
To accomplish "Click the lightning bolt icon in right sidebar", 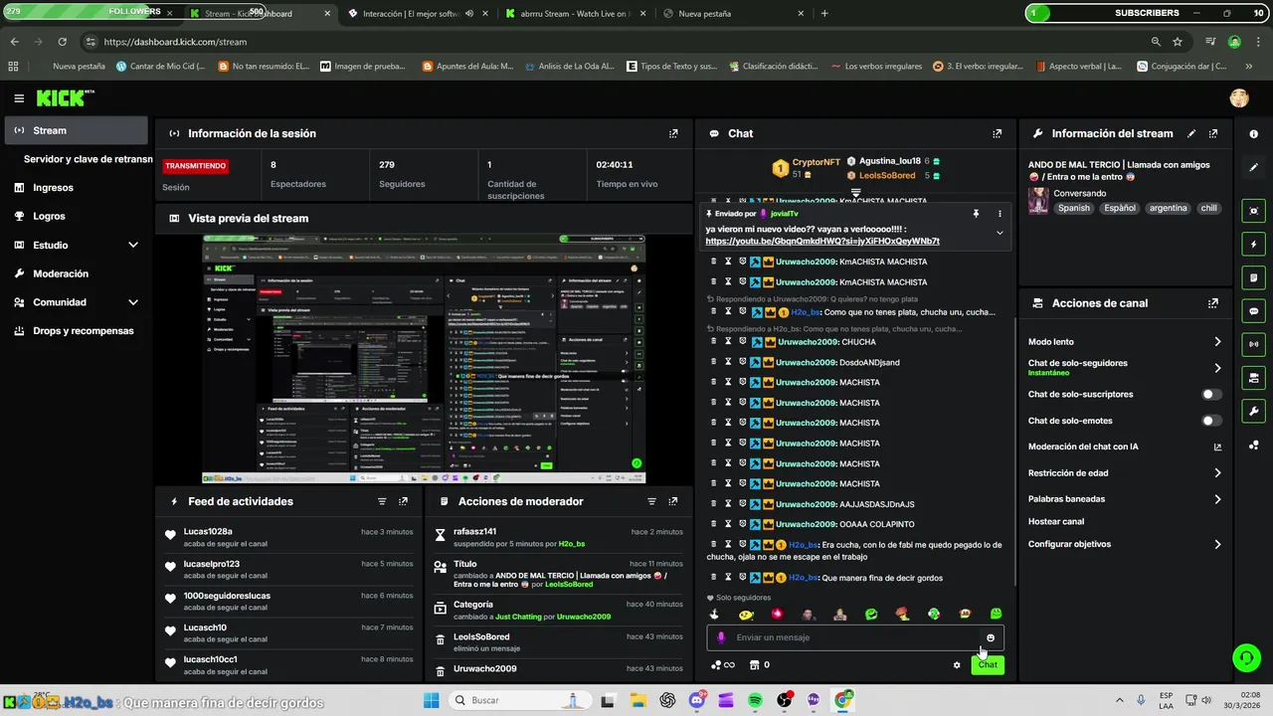I will (x=1253, y=245).
